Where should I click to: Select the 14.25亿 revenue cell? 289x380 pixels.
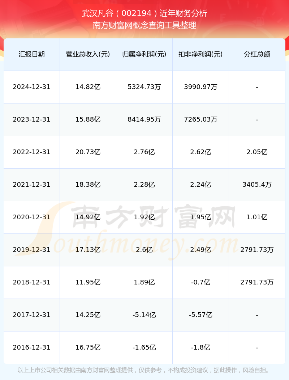coord(88,315)
